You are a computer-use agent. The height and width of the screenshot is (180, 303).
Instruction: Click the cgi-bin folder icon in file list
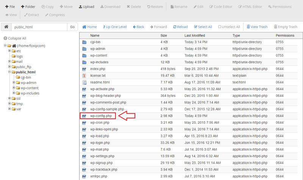(84, 42)
